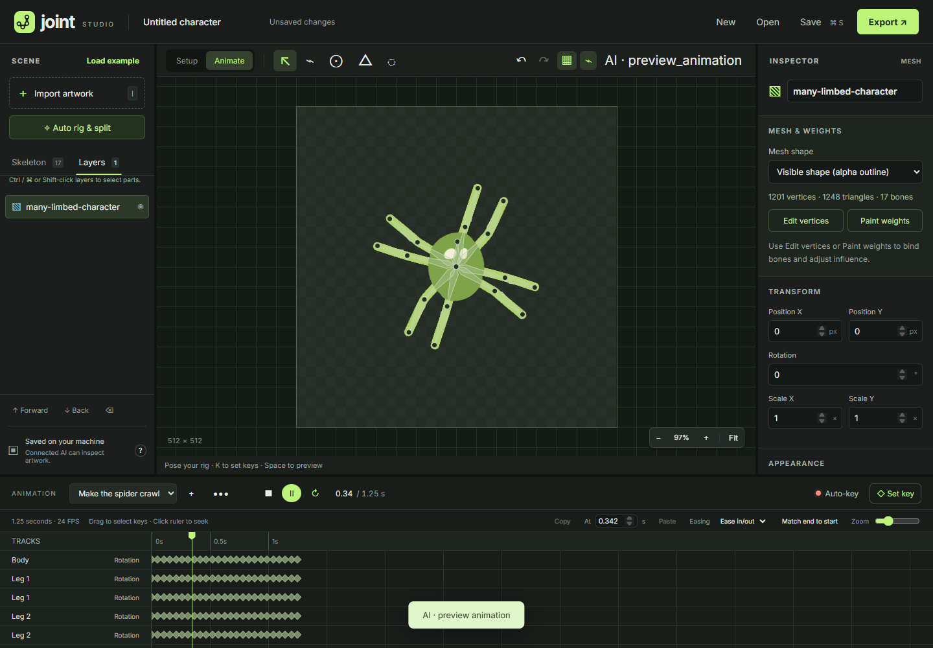Click the Copy keys button

[562, 522]
